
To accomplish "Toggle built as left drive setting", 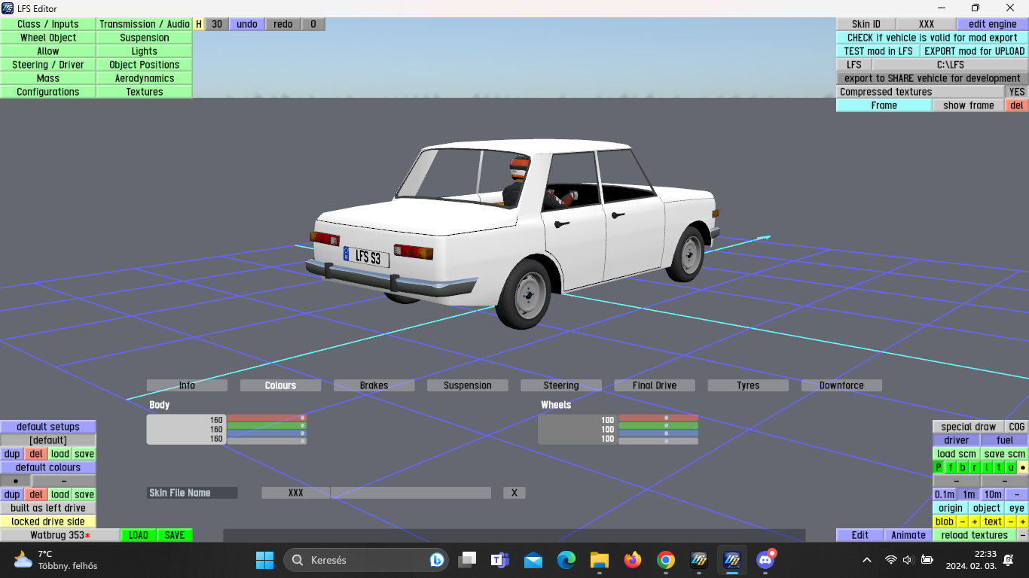I will [48, 508].
